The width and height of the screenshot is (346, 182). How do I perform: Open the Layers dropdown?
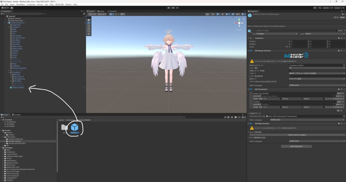pyautogui.click(x=328, y=8)
